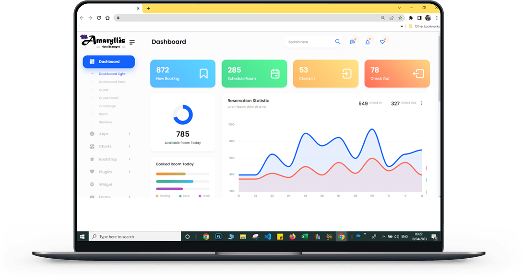Open the three-dot menu on Reservation Statistic
Viewport: 522px width, 277px height.
coord(422,103)
